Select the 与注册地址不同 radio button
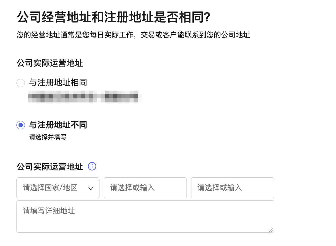This screenshot has width=336, height=246. click(21, 125)
